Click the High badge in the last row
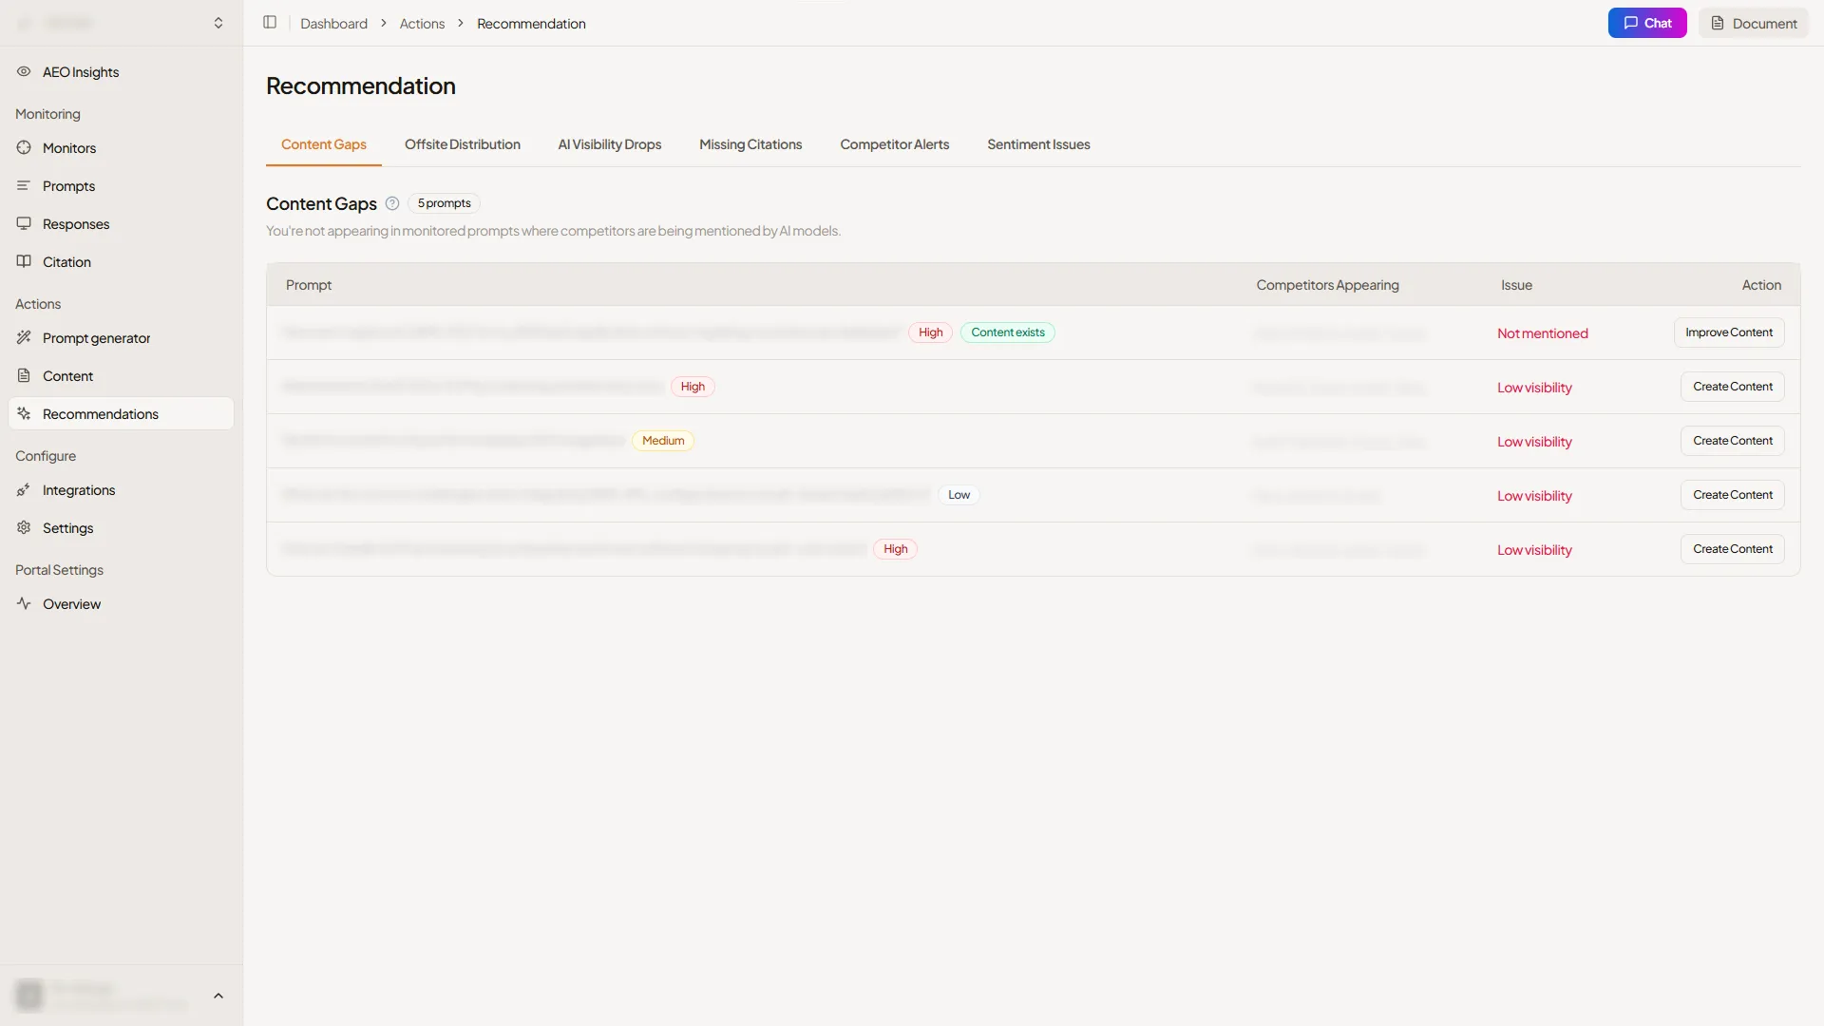This screenshot has width=1824, height=1026. 896,549
